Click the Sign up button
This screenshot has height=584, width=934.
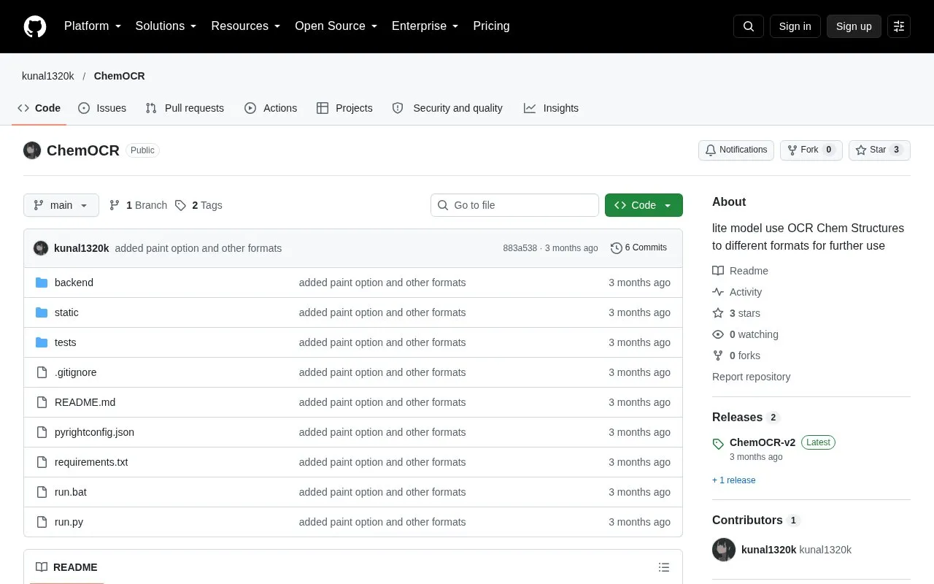point(854,26)
